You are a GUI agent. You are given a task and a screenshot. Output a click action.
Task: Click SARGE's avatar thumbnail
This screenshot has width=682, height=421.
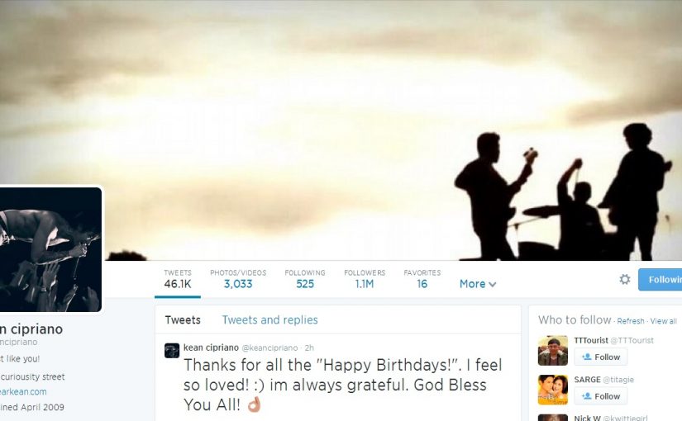click(x=552, y=390)
